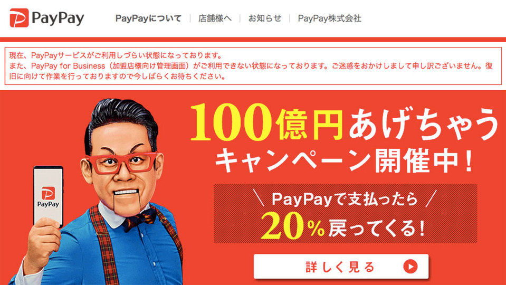Click the 20%戻ってくる! promotion box
Screen dimensions: 506x285
[x=345, y=213]
